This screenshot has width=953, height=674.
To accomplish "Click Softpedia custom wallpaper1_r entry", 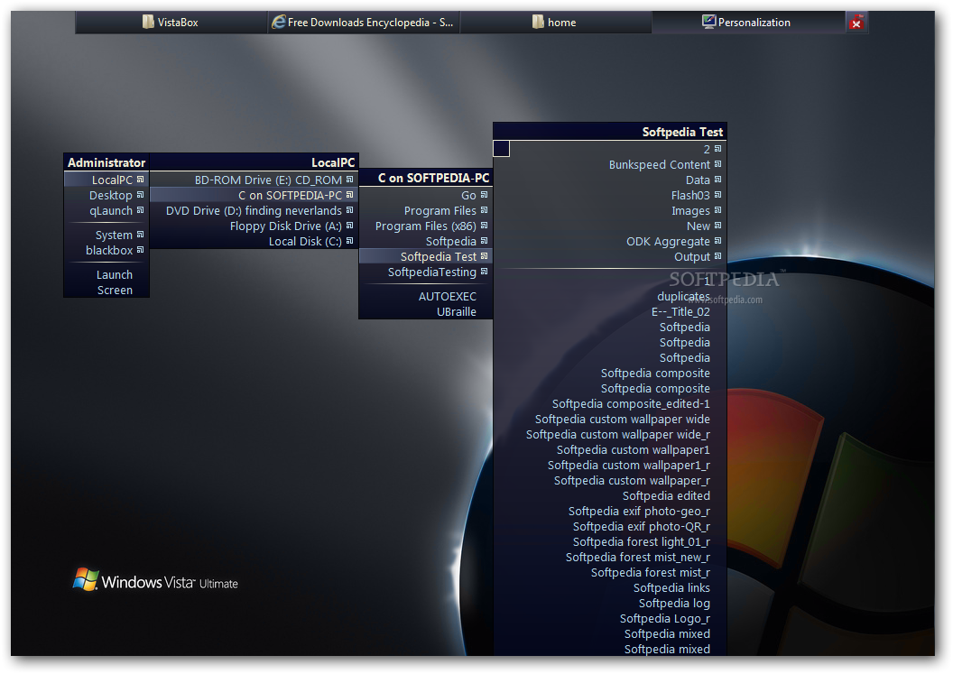I will tap(610, 465).
